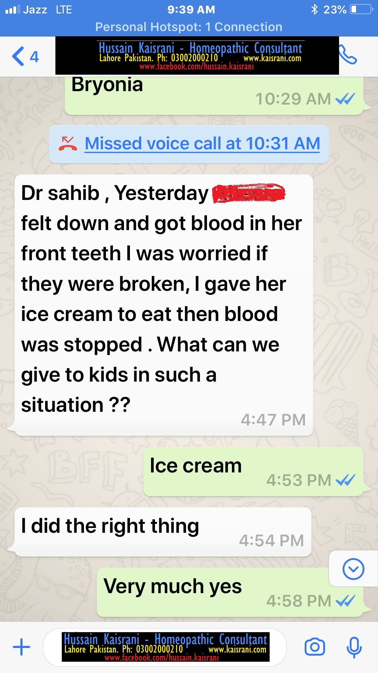This screenshot has width=378, height=673.
Task: Tap the microphone to record voice message
Action: pos(354,647)
